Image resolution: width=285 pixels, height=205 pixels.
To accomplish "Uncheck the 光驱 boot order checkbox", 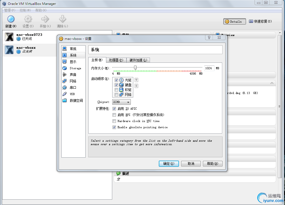I will point(116,80).
